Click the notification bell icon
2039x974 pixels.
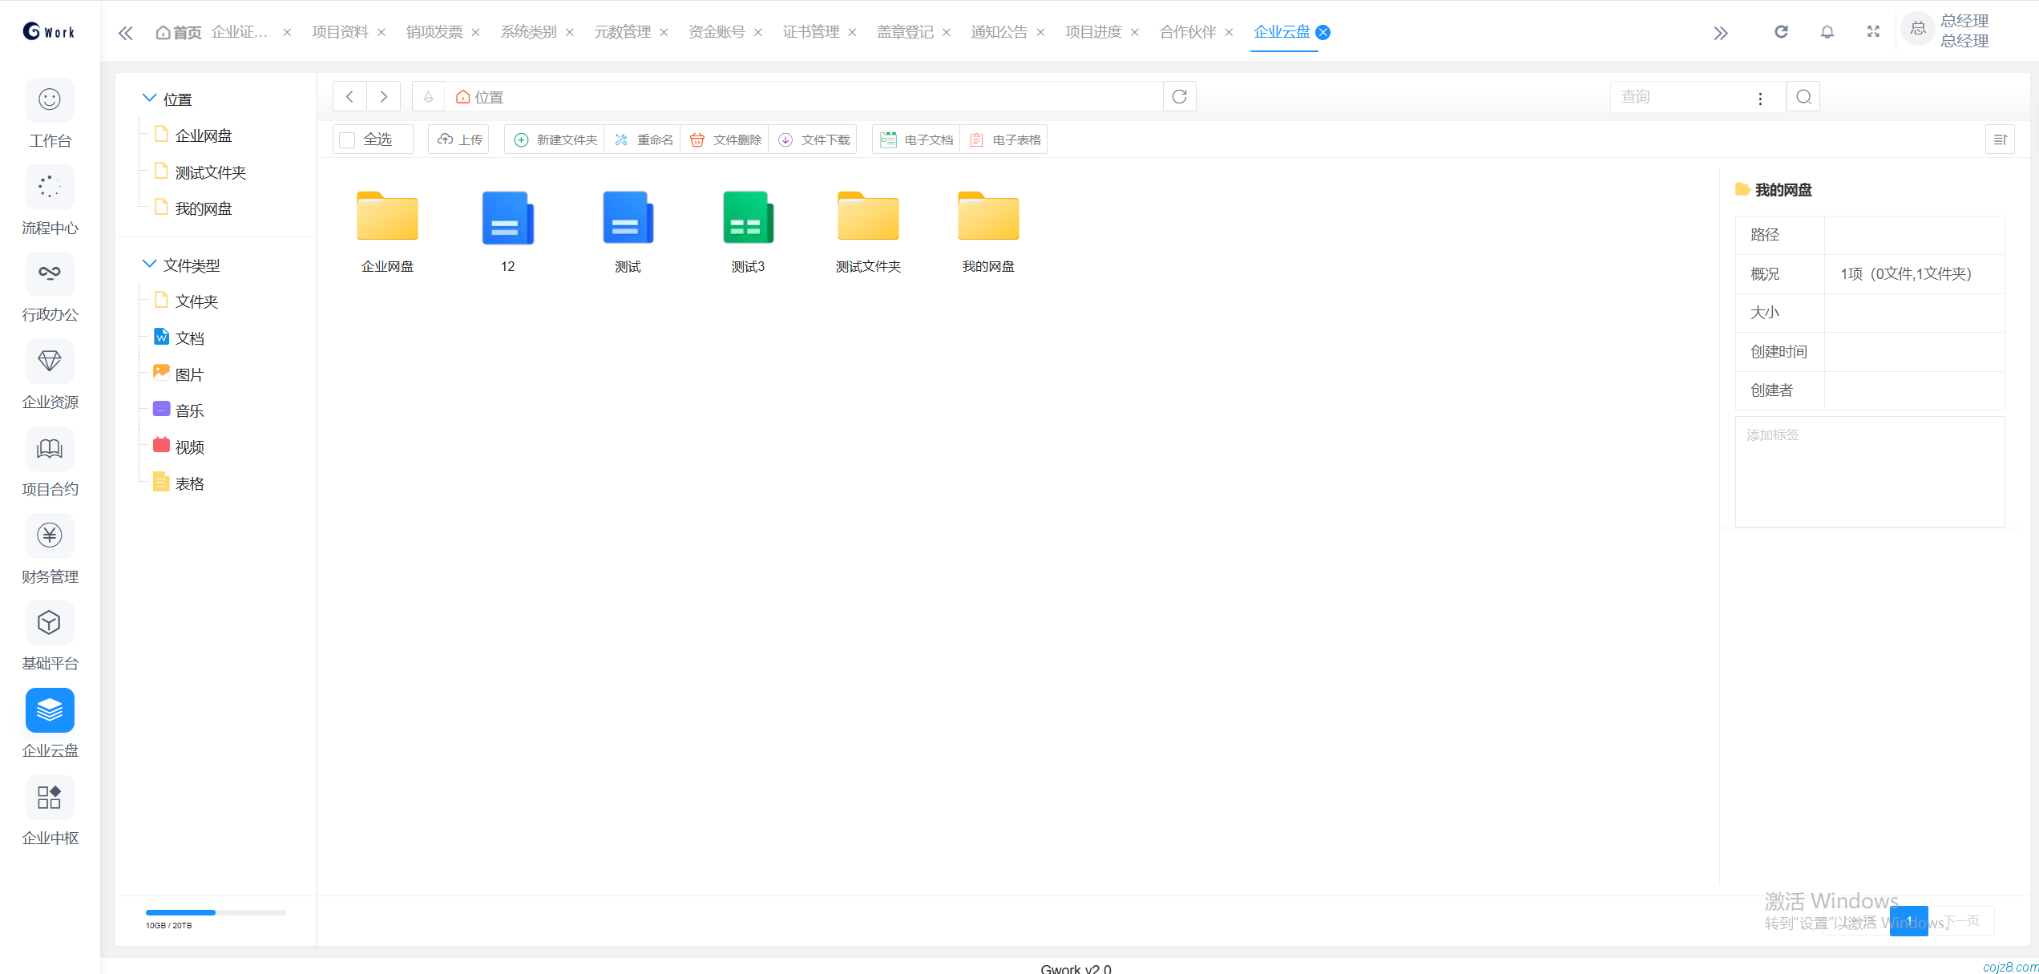(x=1827, y=32)
